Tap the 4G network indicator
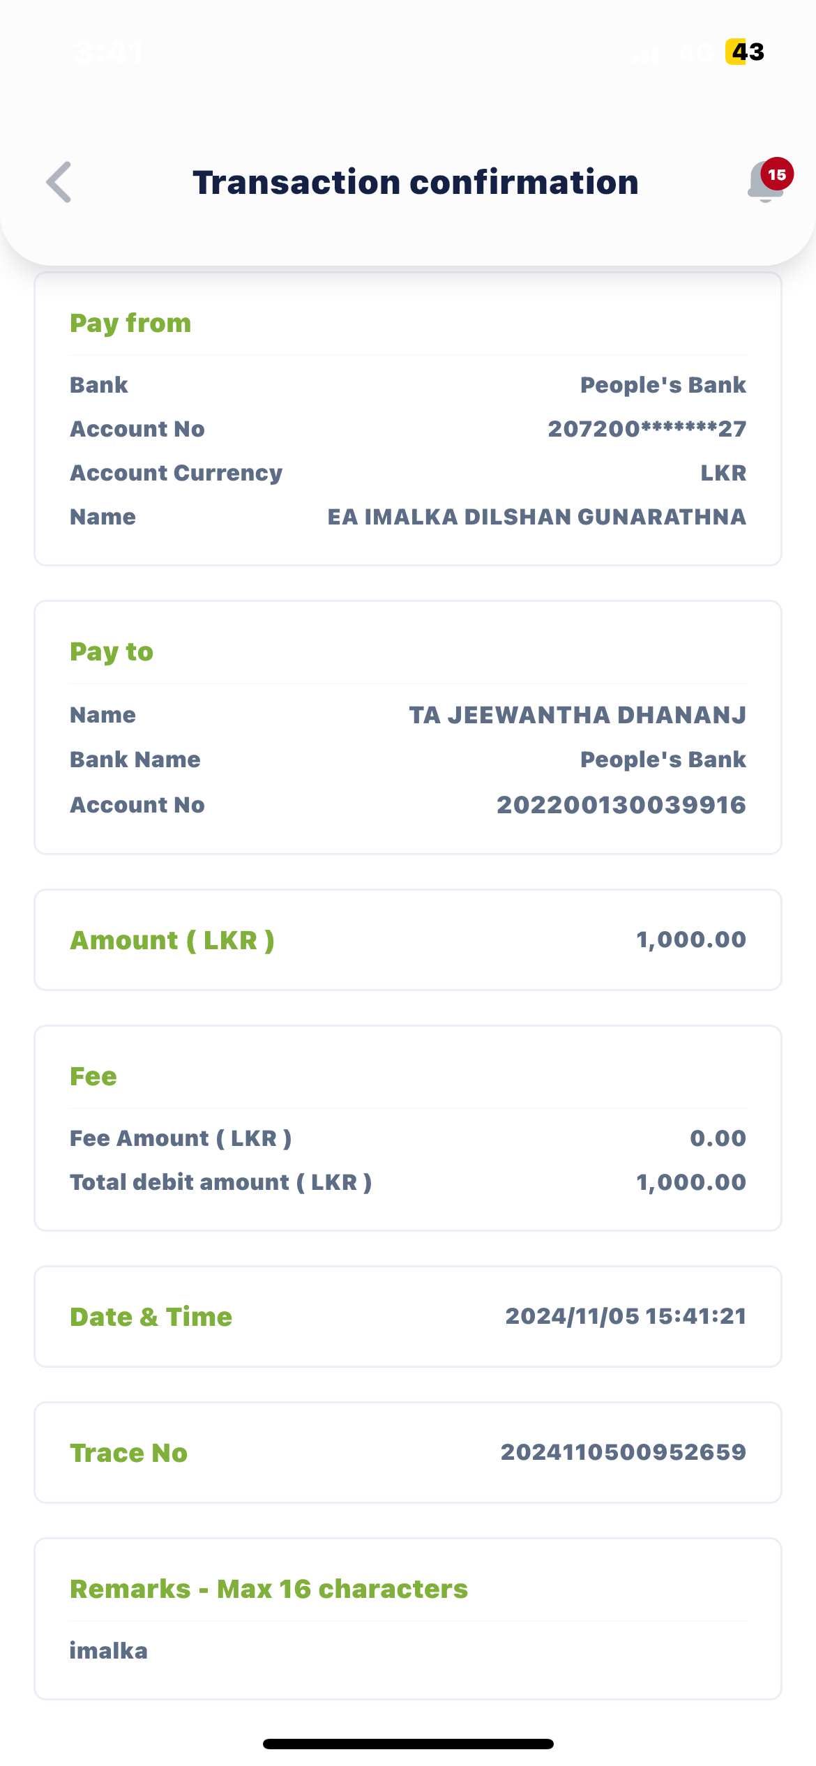Screen dimensions: 816x1766 (695, 52)
